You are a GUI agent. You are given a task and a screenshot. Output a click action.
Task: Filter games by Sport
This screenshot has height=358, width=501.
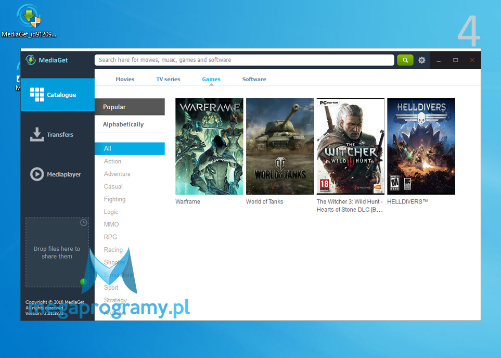click(111, 288)
